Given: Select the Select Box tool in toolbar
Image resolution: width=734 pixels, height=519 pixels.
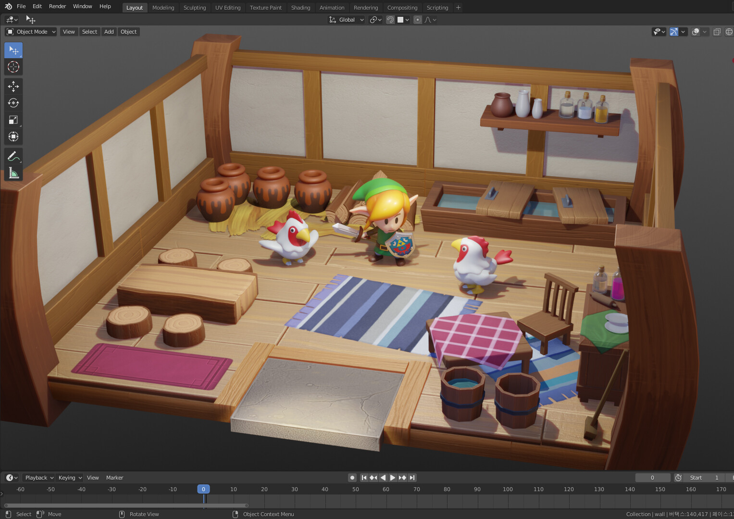Looking at the screenshot, I should pos(13,50).
